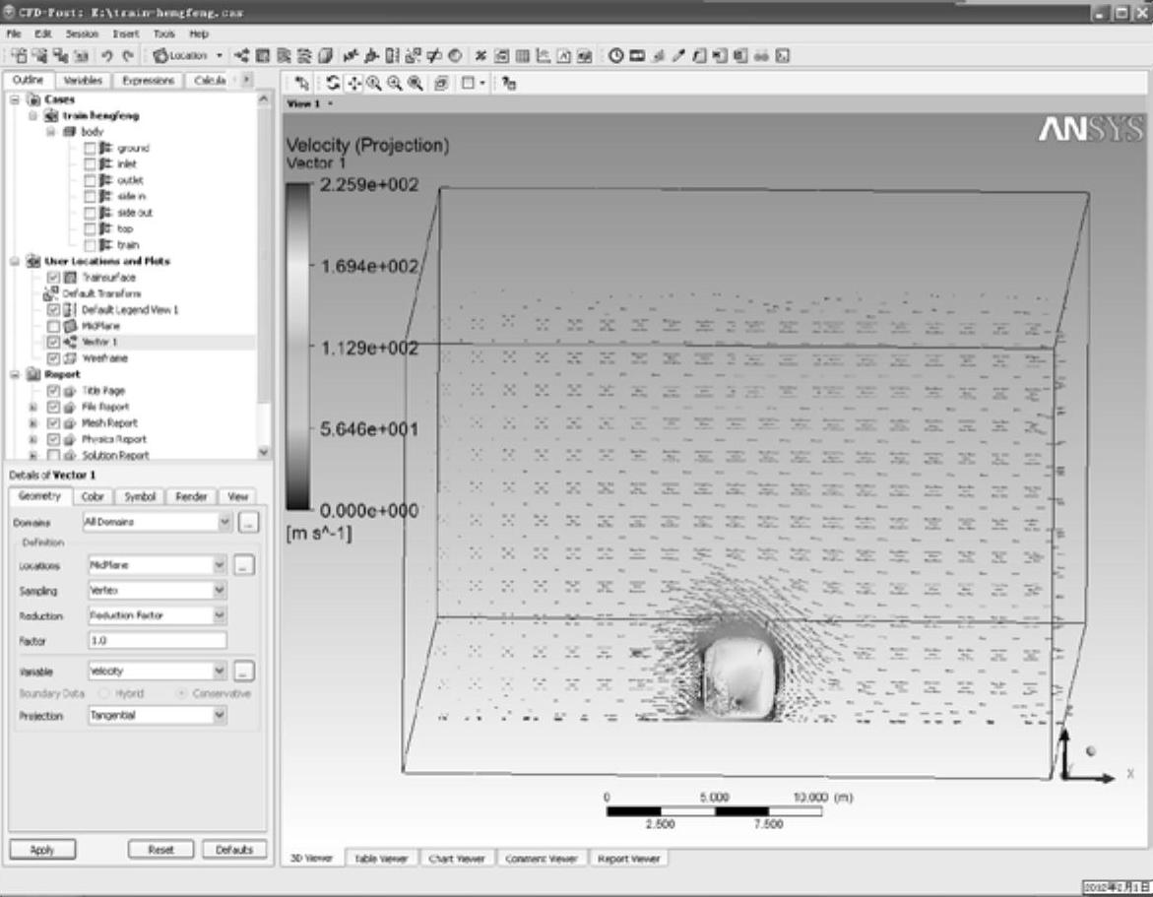
Task: Select the rotate view tool
Action: (x=334, y=85)
